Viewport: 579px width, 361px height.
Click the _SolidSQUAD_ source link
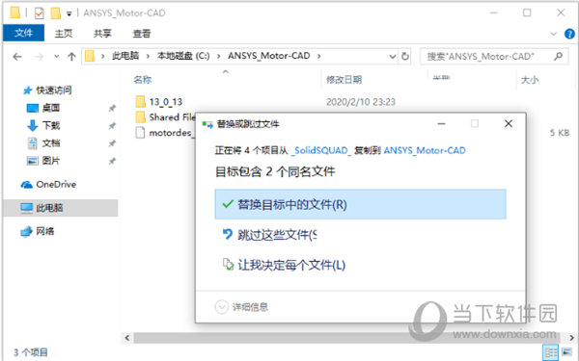(x=321, y=151)
